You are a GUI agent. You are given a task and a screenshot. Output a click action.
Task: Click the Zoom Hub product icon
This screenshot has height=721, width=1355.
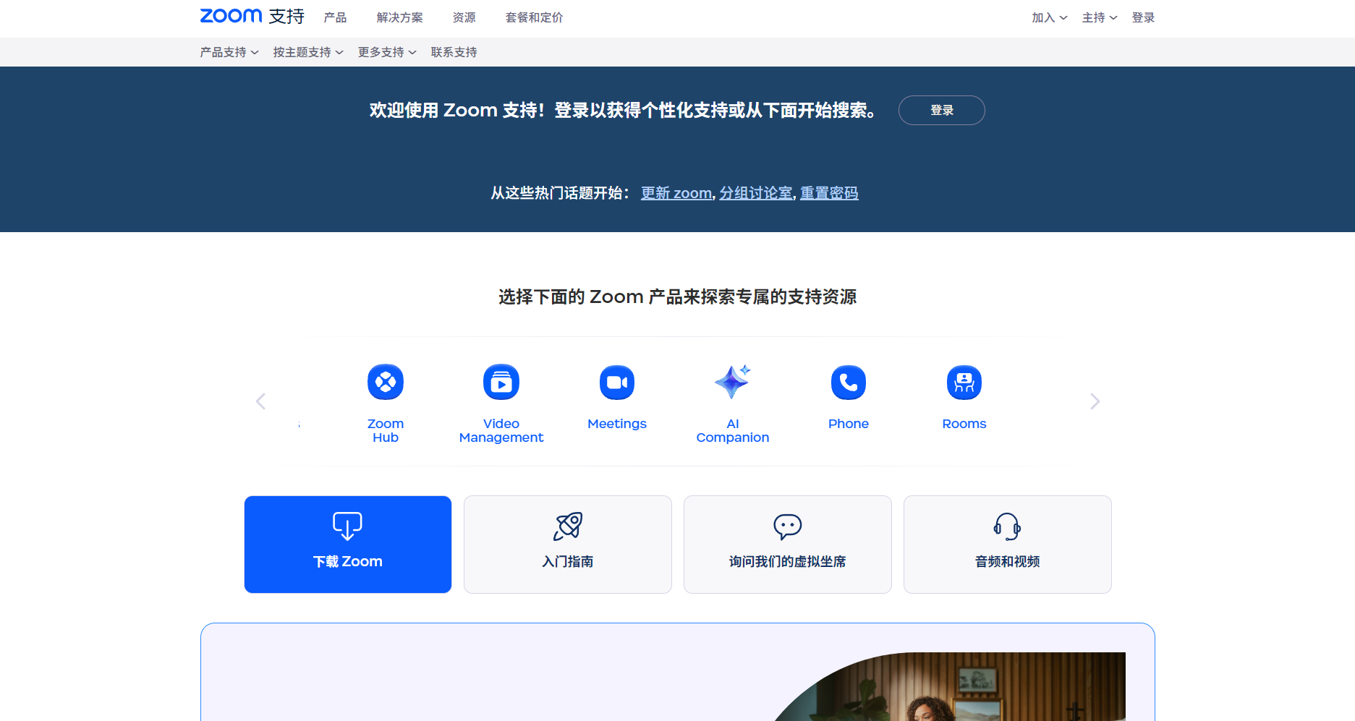click(385, 382)
